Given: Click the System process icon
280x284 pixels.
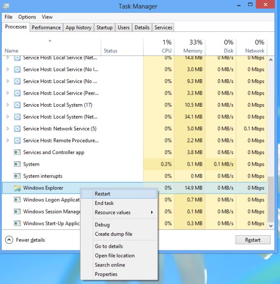Looking at the screenshot, I should point(17,164).
